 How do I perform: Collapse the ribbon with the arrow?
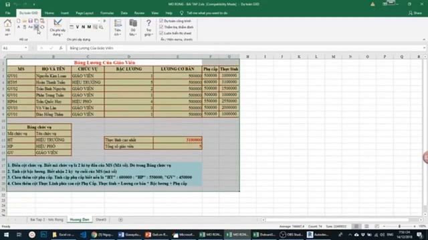[x=424, y=39]
